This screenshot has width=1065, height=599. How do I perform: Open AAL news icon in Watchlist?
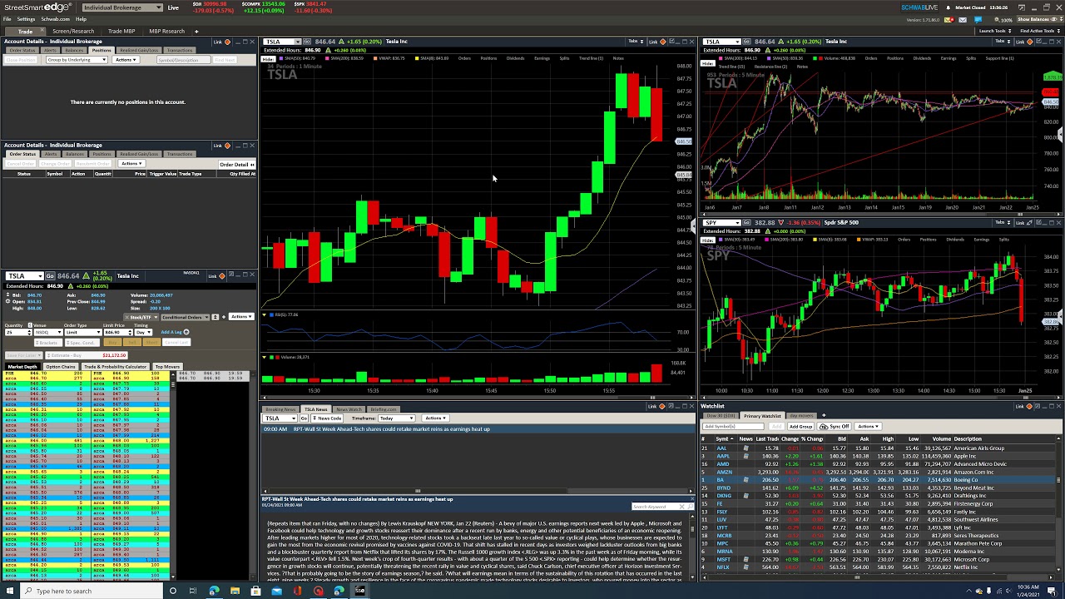click(745, 448)
